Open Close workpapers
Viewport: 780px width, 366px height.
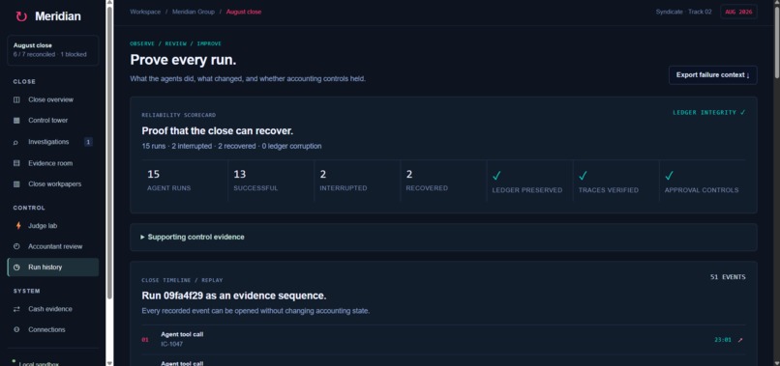coord(52,184)
